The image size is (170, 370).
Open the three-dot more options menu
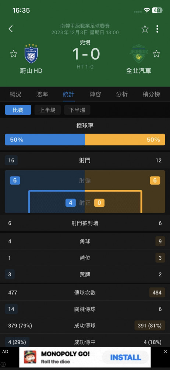tap(157, 29)
